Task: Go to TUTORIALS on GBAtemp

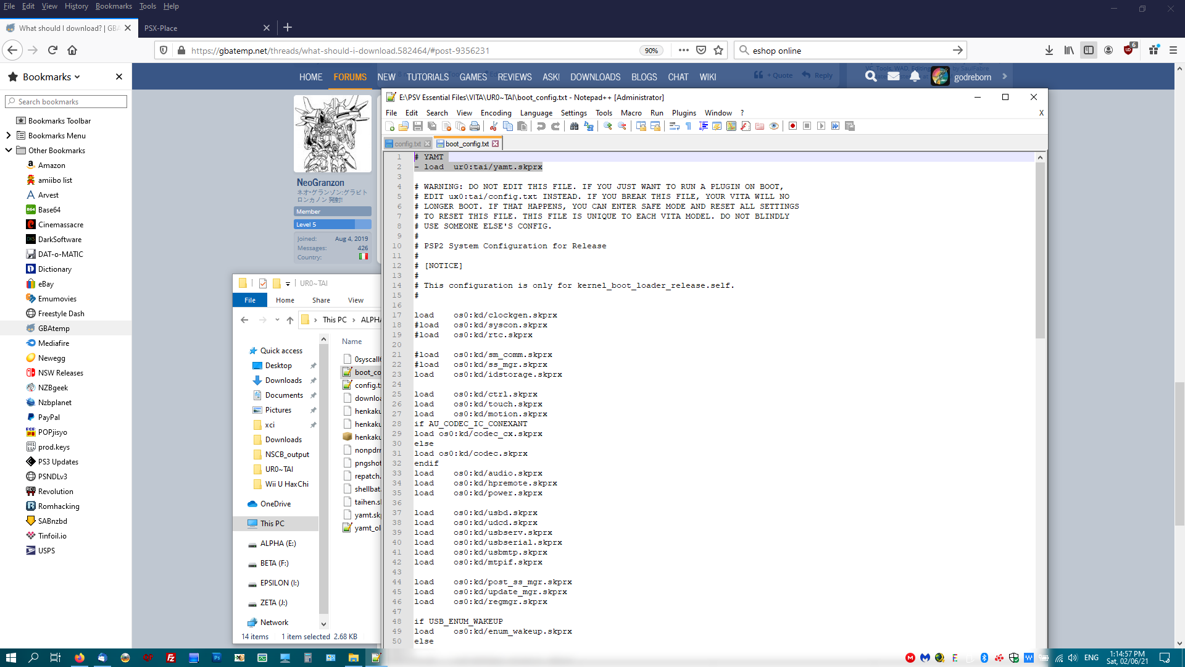Action: point(428,77)
